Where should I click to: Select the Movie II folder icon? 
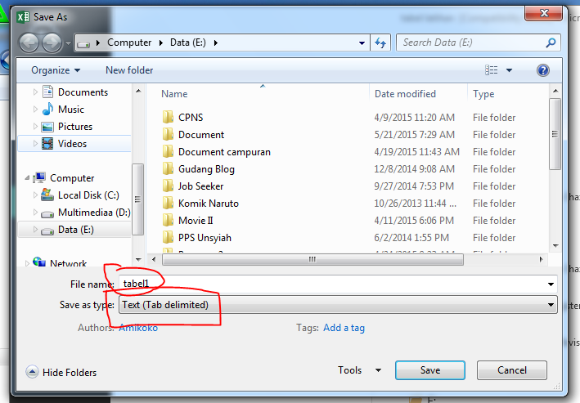[x=168, y=221]
